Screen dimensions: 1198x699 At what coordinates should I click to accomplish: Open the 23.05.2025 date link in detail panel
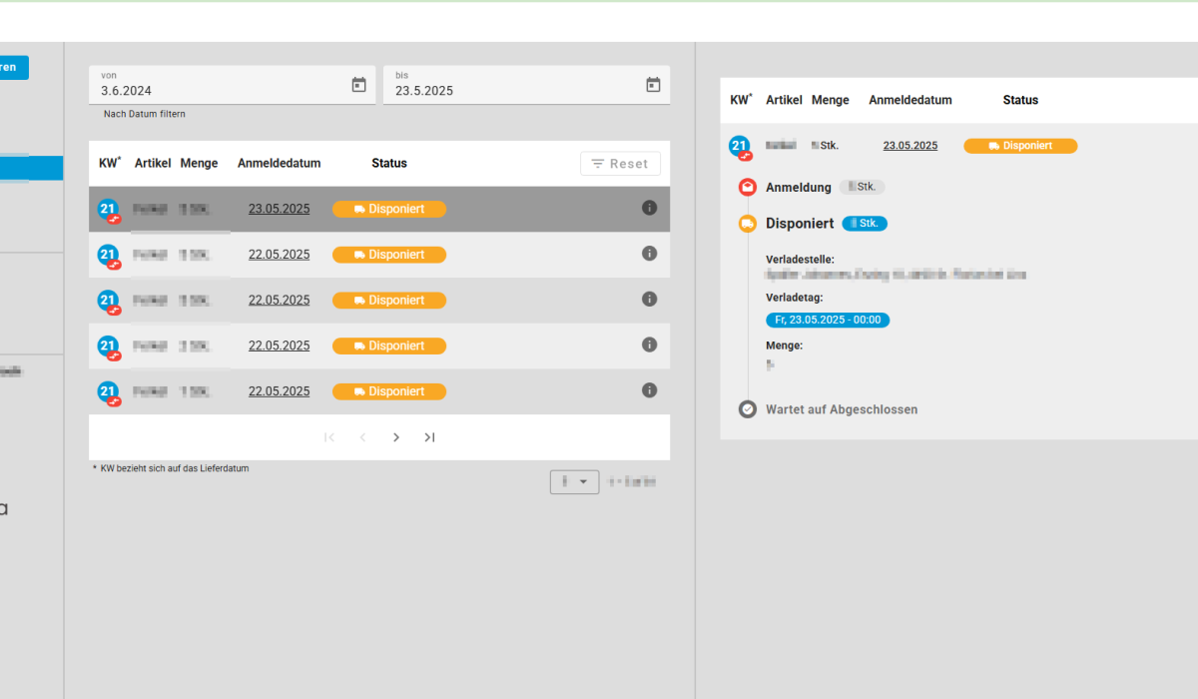pos(909,146)
